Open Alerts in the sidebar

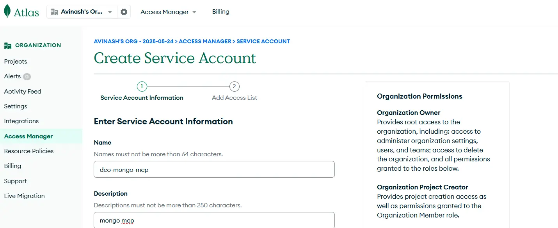coord(12,76)
